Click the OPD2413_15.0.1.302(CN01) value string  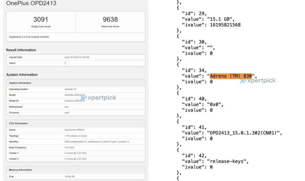coord(244,133)
